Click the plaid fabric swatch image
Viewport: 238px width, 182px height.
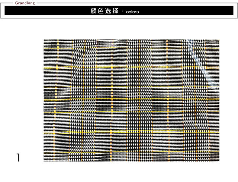pyautogui.click(x=131, y=100)
